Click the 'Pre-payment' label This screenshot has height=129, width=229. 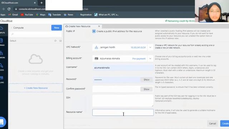pyautogui.click(x=139, y=59)
